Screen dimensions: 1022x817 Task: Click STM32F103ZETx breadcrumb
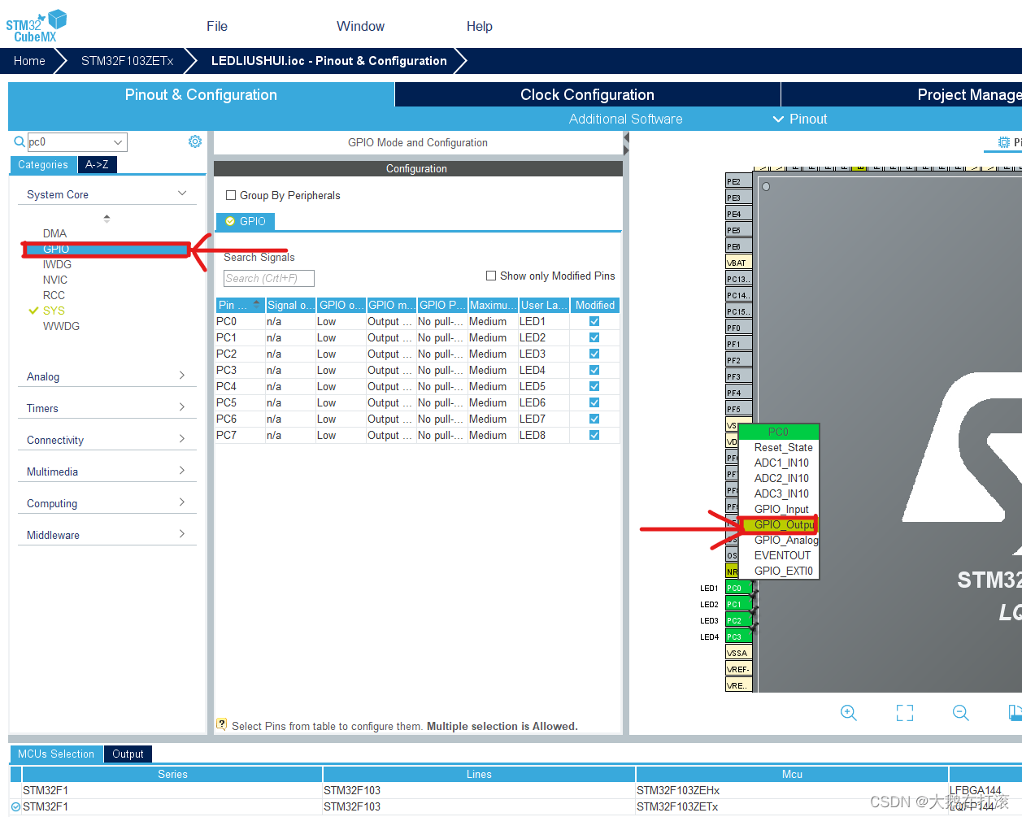127,61
